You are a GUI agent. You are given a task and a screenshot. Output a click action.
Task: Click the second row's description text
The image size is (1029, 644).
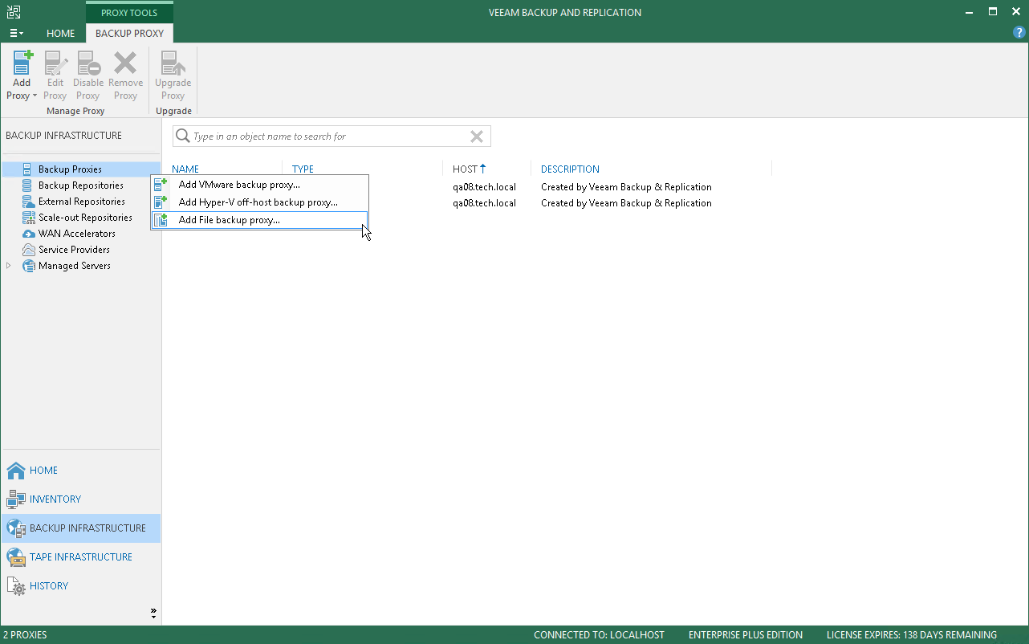point(626,203)
